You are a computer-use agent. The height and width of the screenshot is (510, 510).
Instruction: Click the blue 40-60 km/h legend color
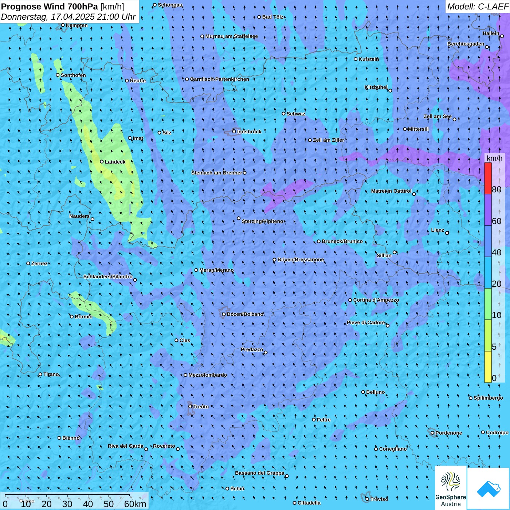point(488,241)
